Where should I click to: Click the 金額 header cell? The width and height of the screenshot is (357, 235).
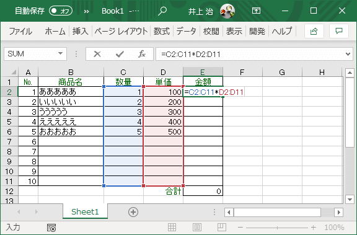point(203,82)
